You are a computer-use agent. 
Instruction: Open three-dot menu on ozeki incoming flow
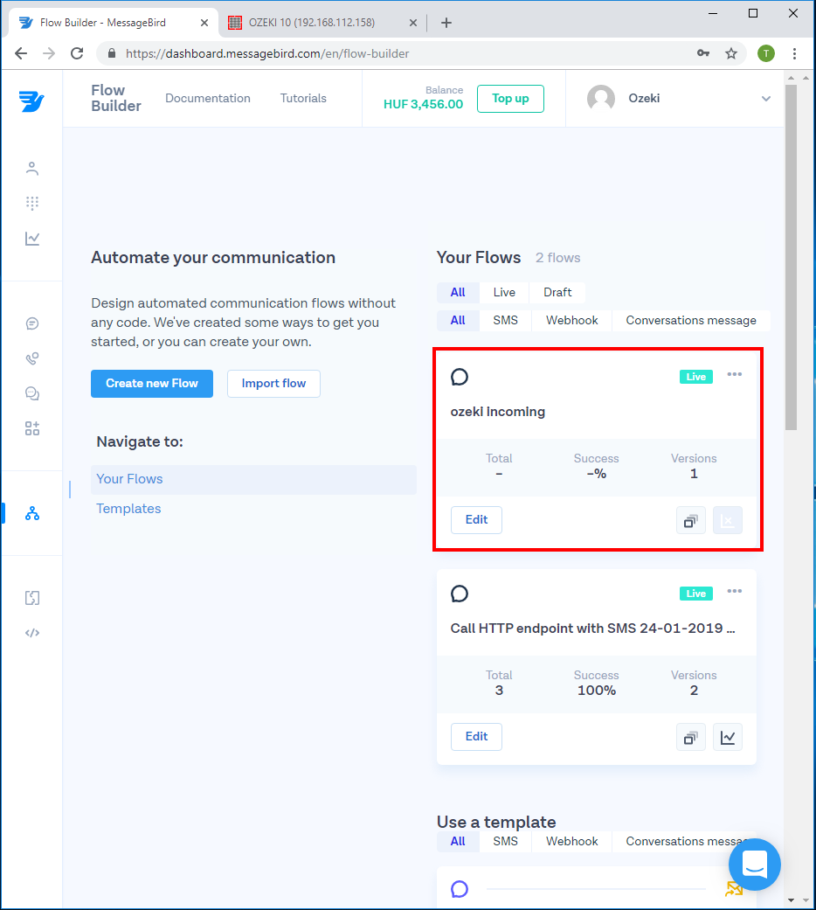pos(735,375)
